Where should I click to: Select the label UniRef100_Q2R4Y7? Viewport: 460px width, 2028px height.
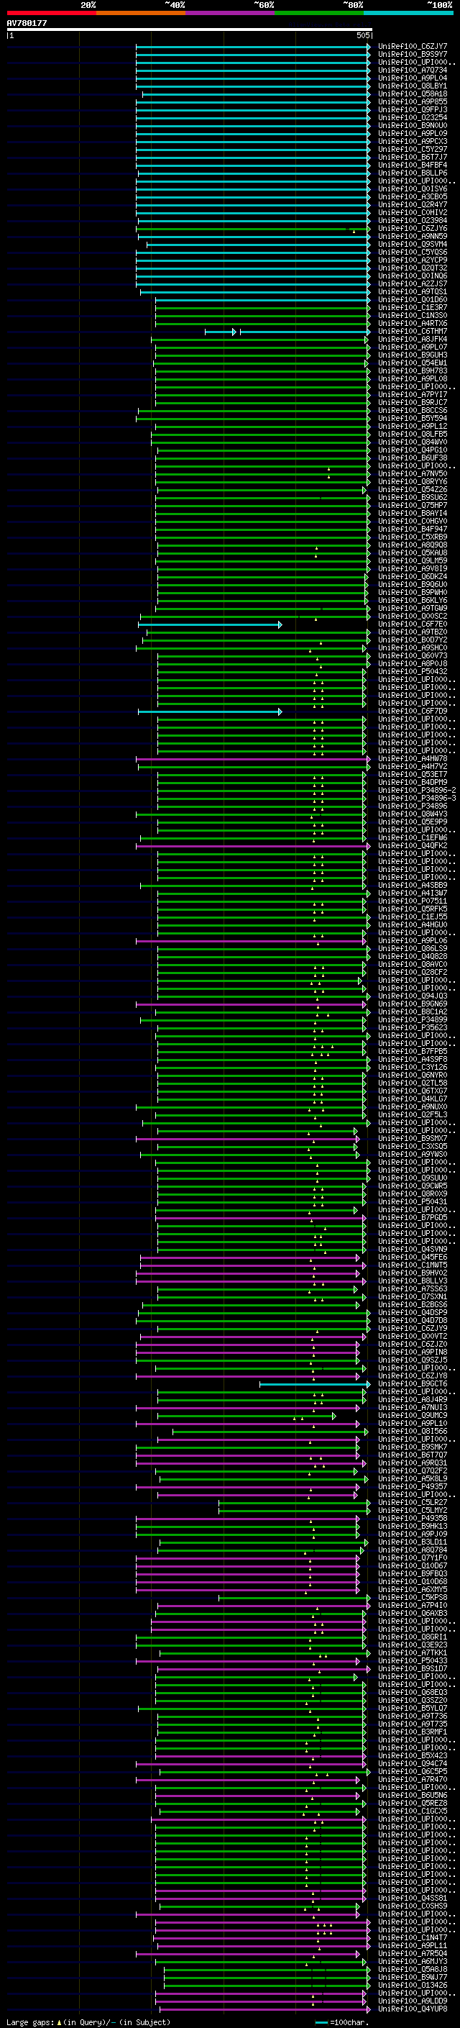tap(413, 205)
